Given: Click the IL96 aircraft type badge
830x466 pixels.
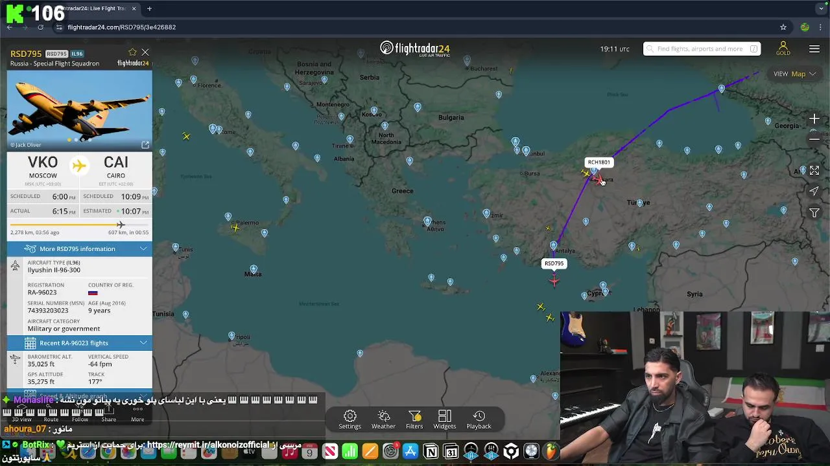Looking at the screenshot, I should (x=77, y=54).
